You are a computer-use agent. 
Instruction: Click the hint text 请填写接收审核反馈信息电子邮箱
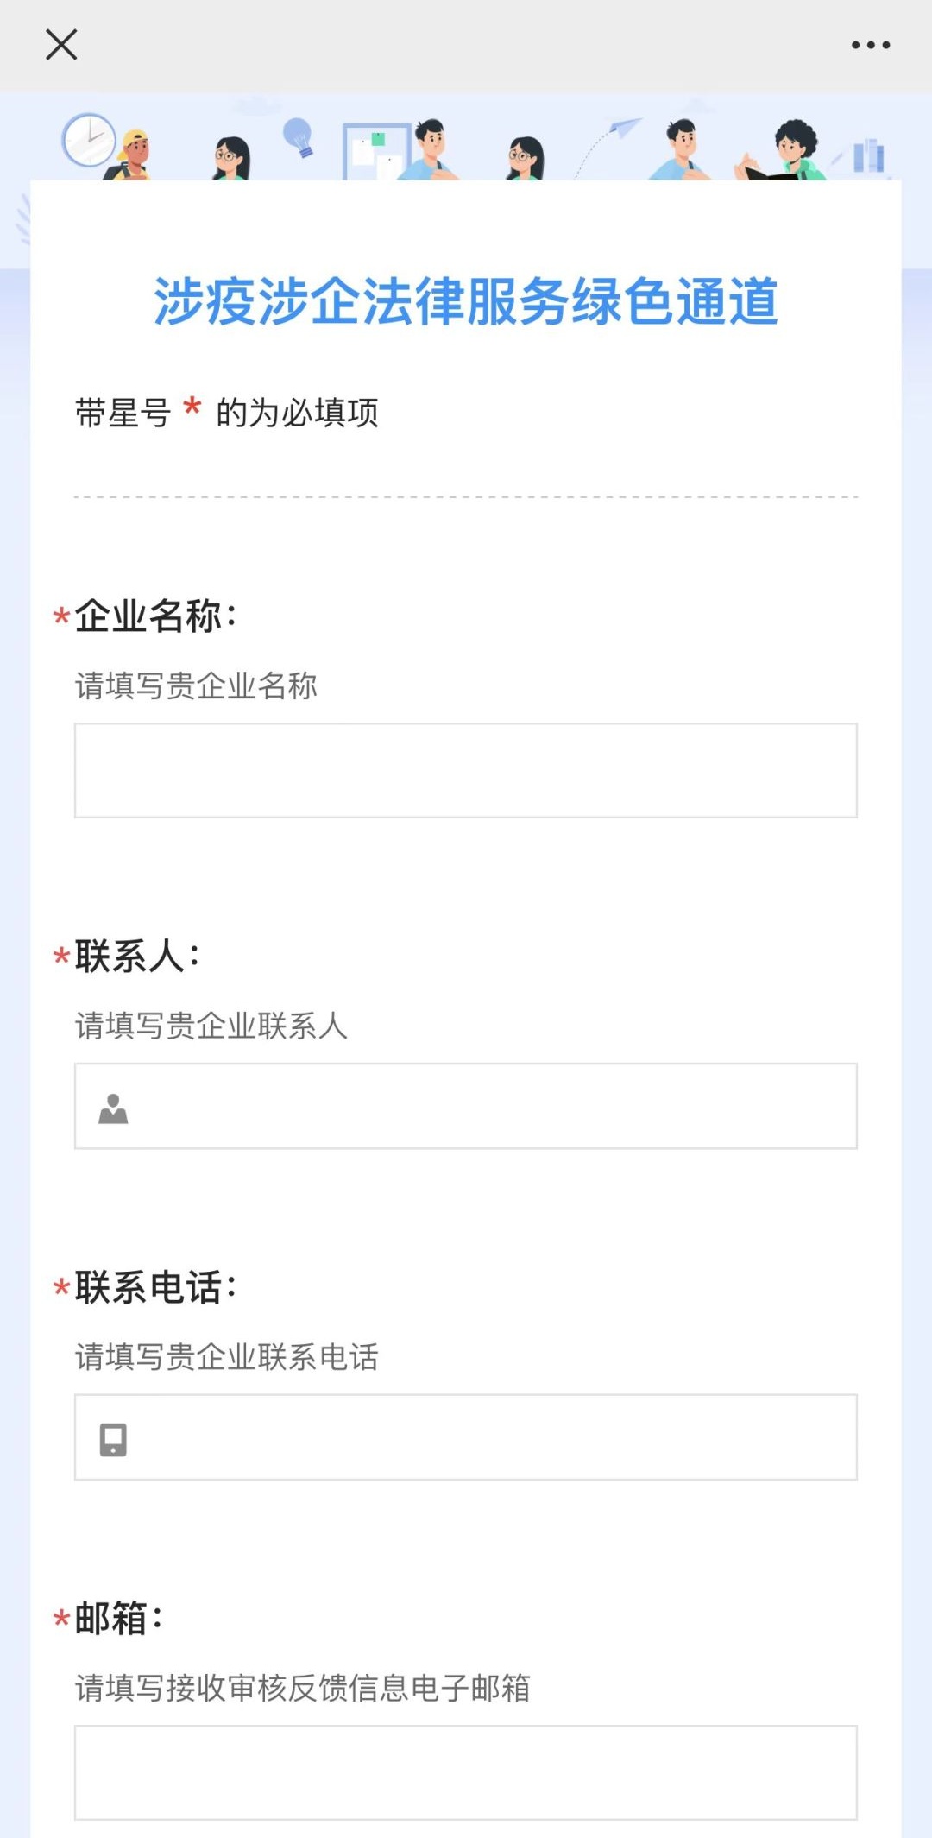(303, 1688)
